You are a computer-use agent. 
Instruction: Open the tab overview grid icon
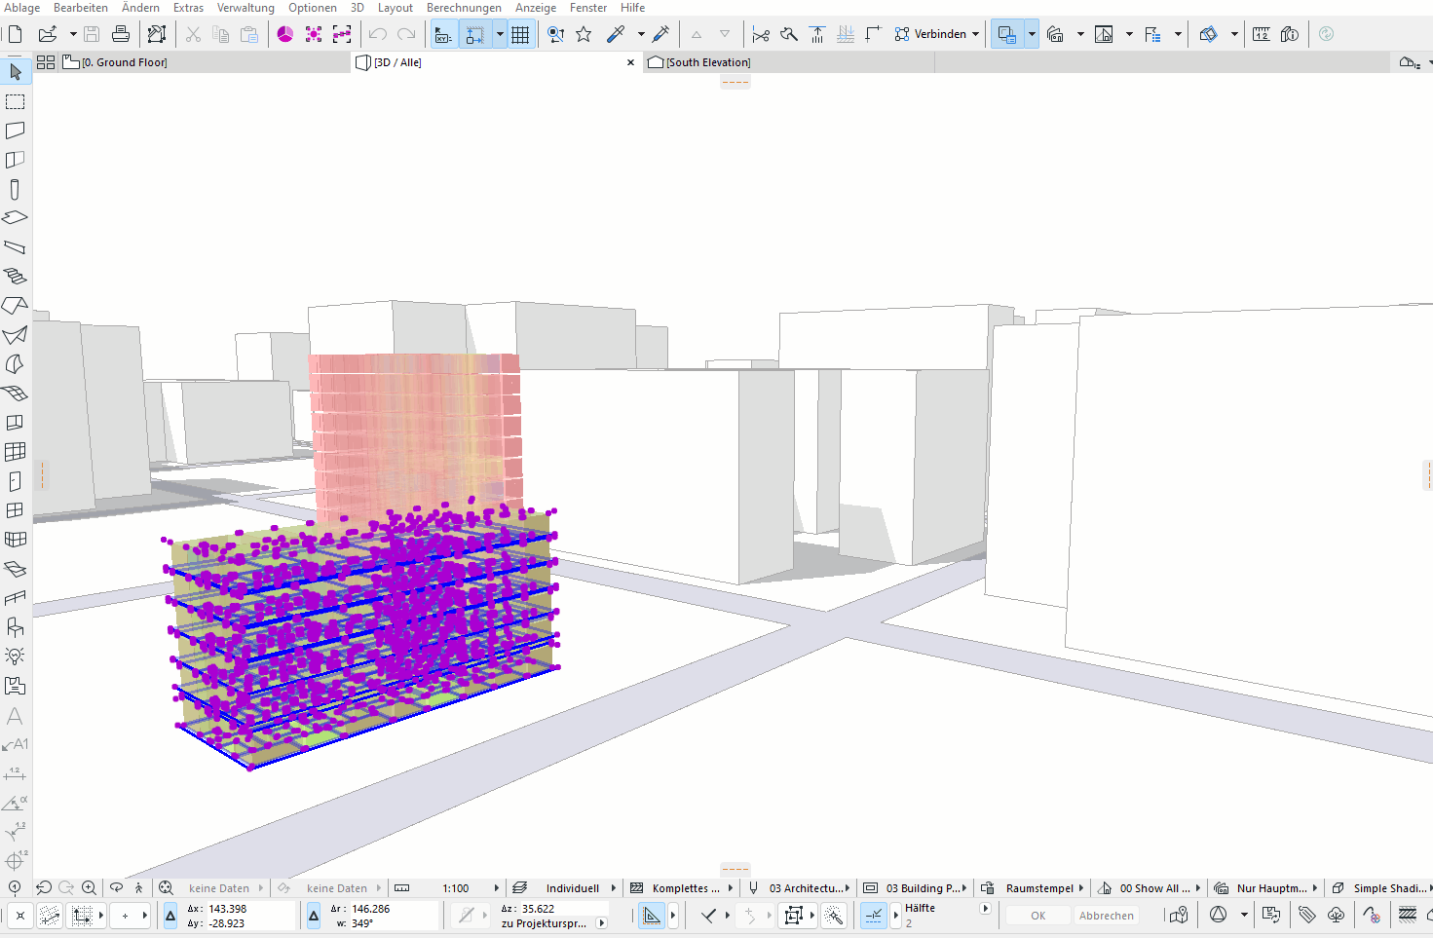click(45, 62)
